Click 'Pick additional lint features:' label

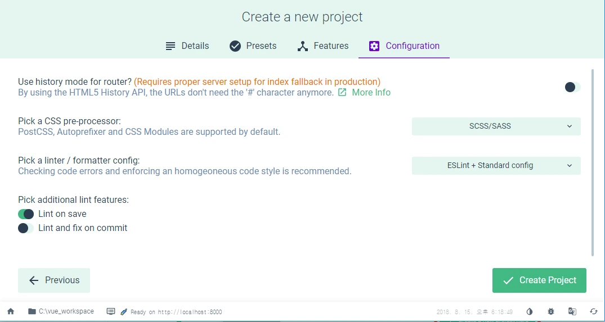point(73,200)
